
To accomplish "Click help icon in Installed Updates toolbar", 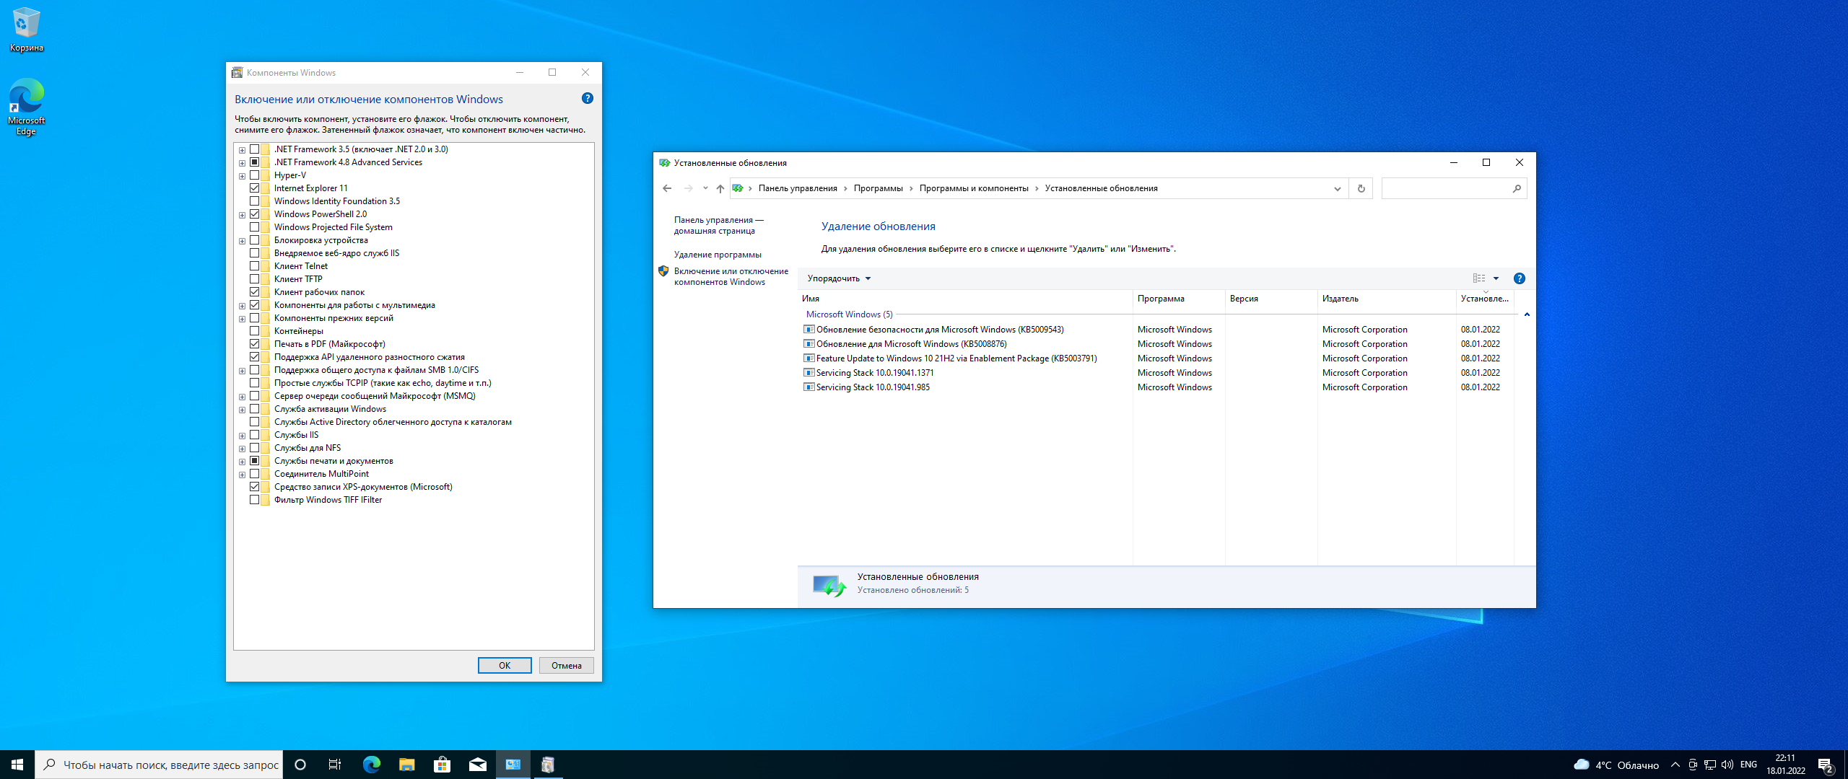I will (1519, 278).
